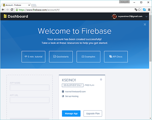Click the user avatar picture
The image size is (152, 120).
tap(114, 16)
